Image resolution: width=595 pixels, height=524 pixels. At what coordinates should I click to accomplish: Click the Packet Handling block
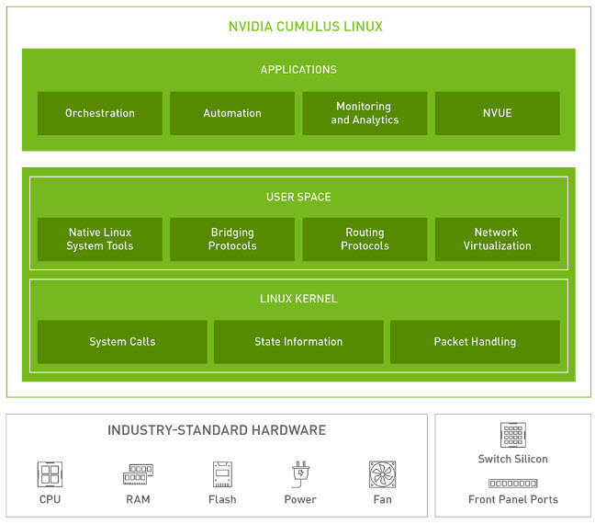click(x=475, y=342)
